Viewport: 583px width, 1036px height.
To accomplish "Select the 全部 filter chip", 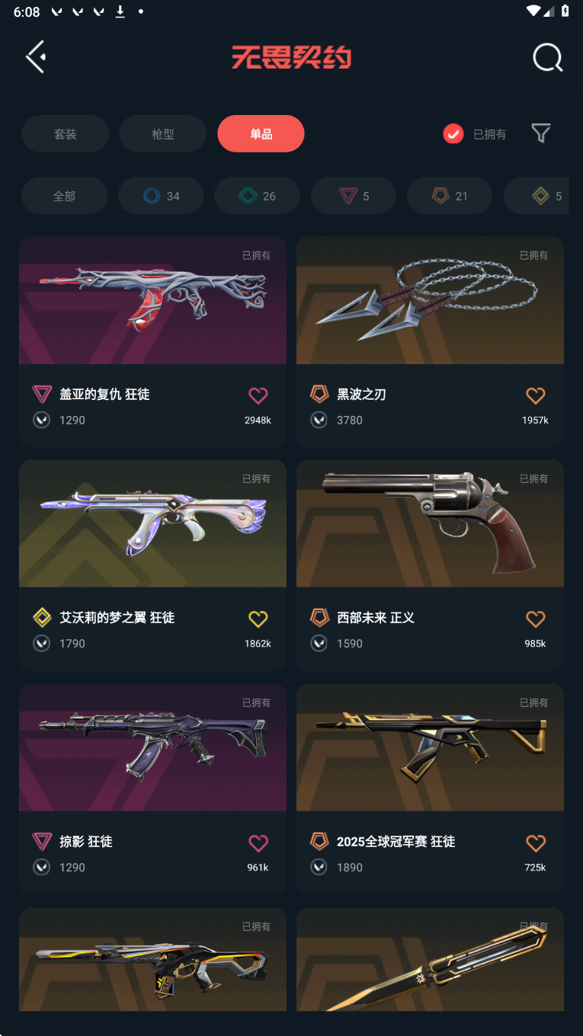I will pyautogui.click(x=64, y=196).
